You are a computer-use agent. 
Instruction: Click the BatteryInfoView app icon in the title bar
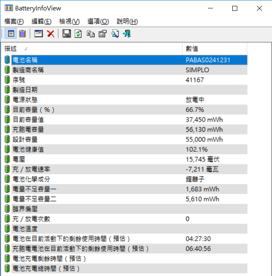(9, 8)
